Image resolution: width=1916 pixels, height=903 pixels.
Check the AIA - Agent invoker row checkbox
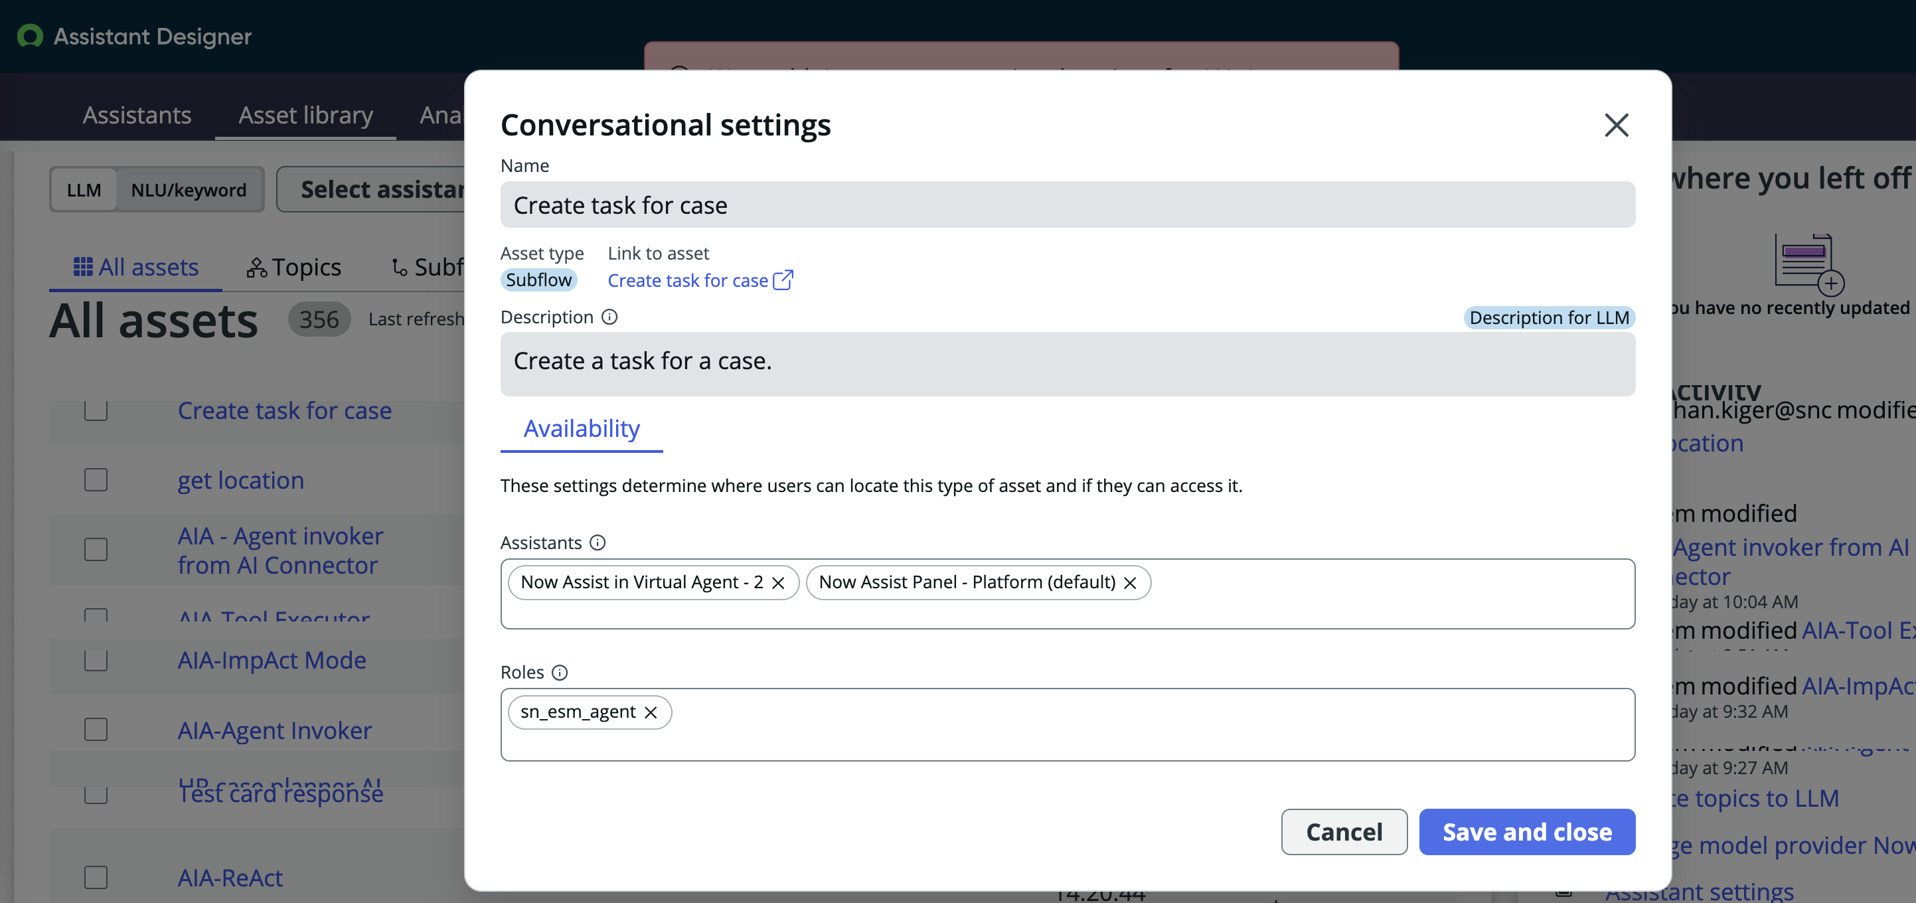coord(96,550)
